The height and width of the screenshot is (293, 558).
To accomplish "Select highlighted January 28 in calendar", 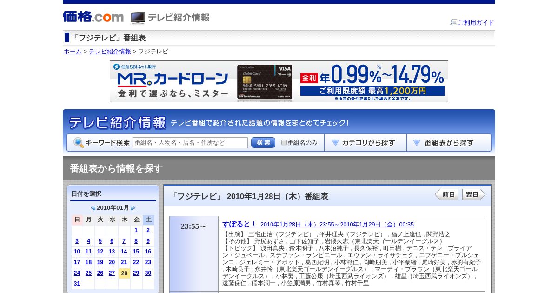I will (124, 273).
